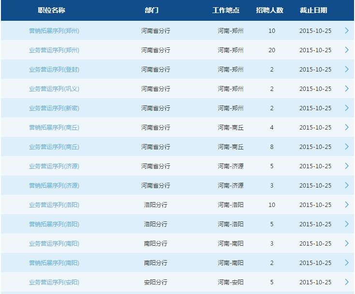Click the arrow for 营销拓展序列(郑州) row
This screenshot has height=294, width=355.
pyautogui.click(x=346, y=30)
